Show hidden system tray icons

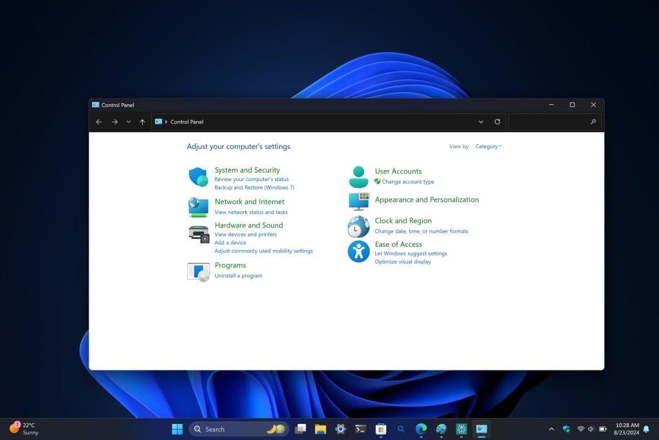click(551, 428)
